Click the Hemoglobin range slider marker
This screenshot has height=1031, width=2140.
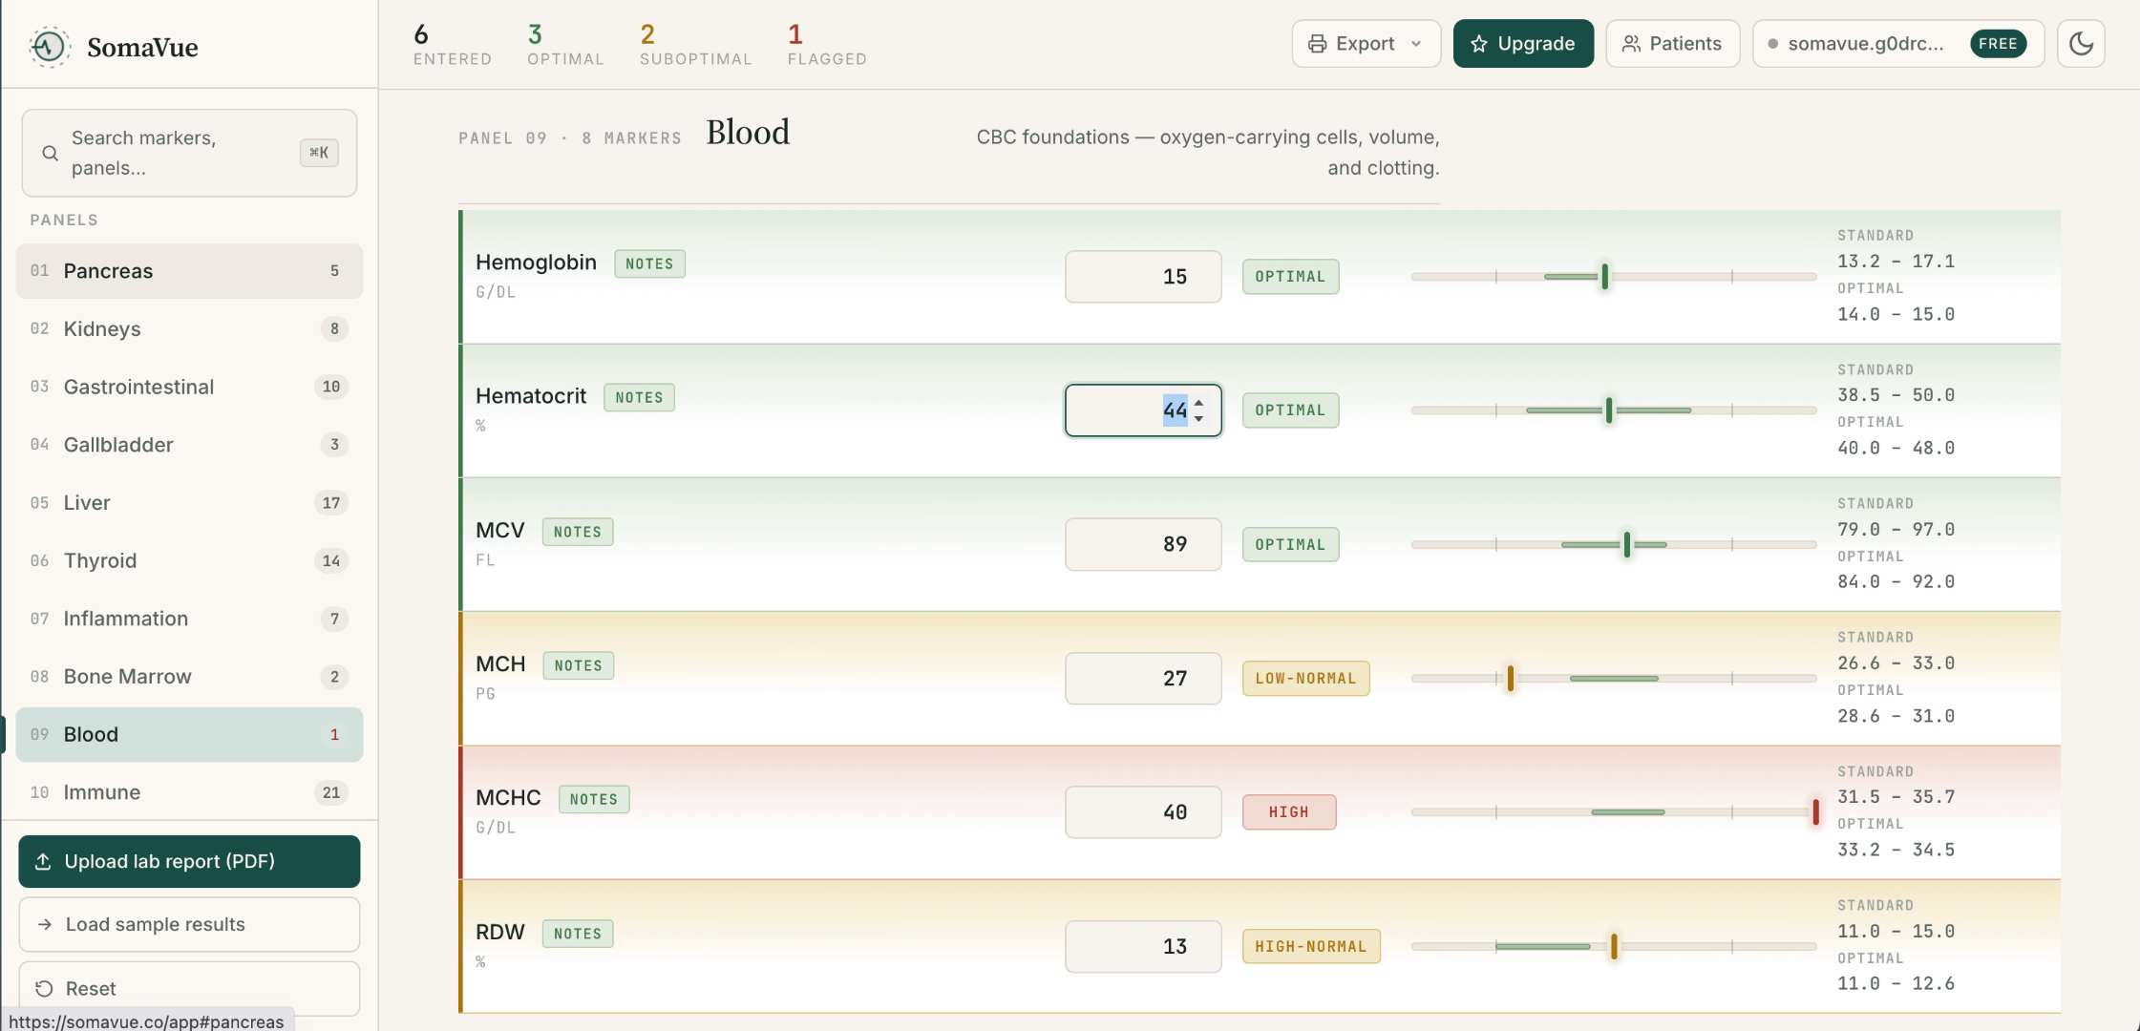pos(1605,277)
